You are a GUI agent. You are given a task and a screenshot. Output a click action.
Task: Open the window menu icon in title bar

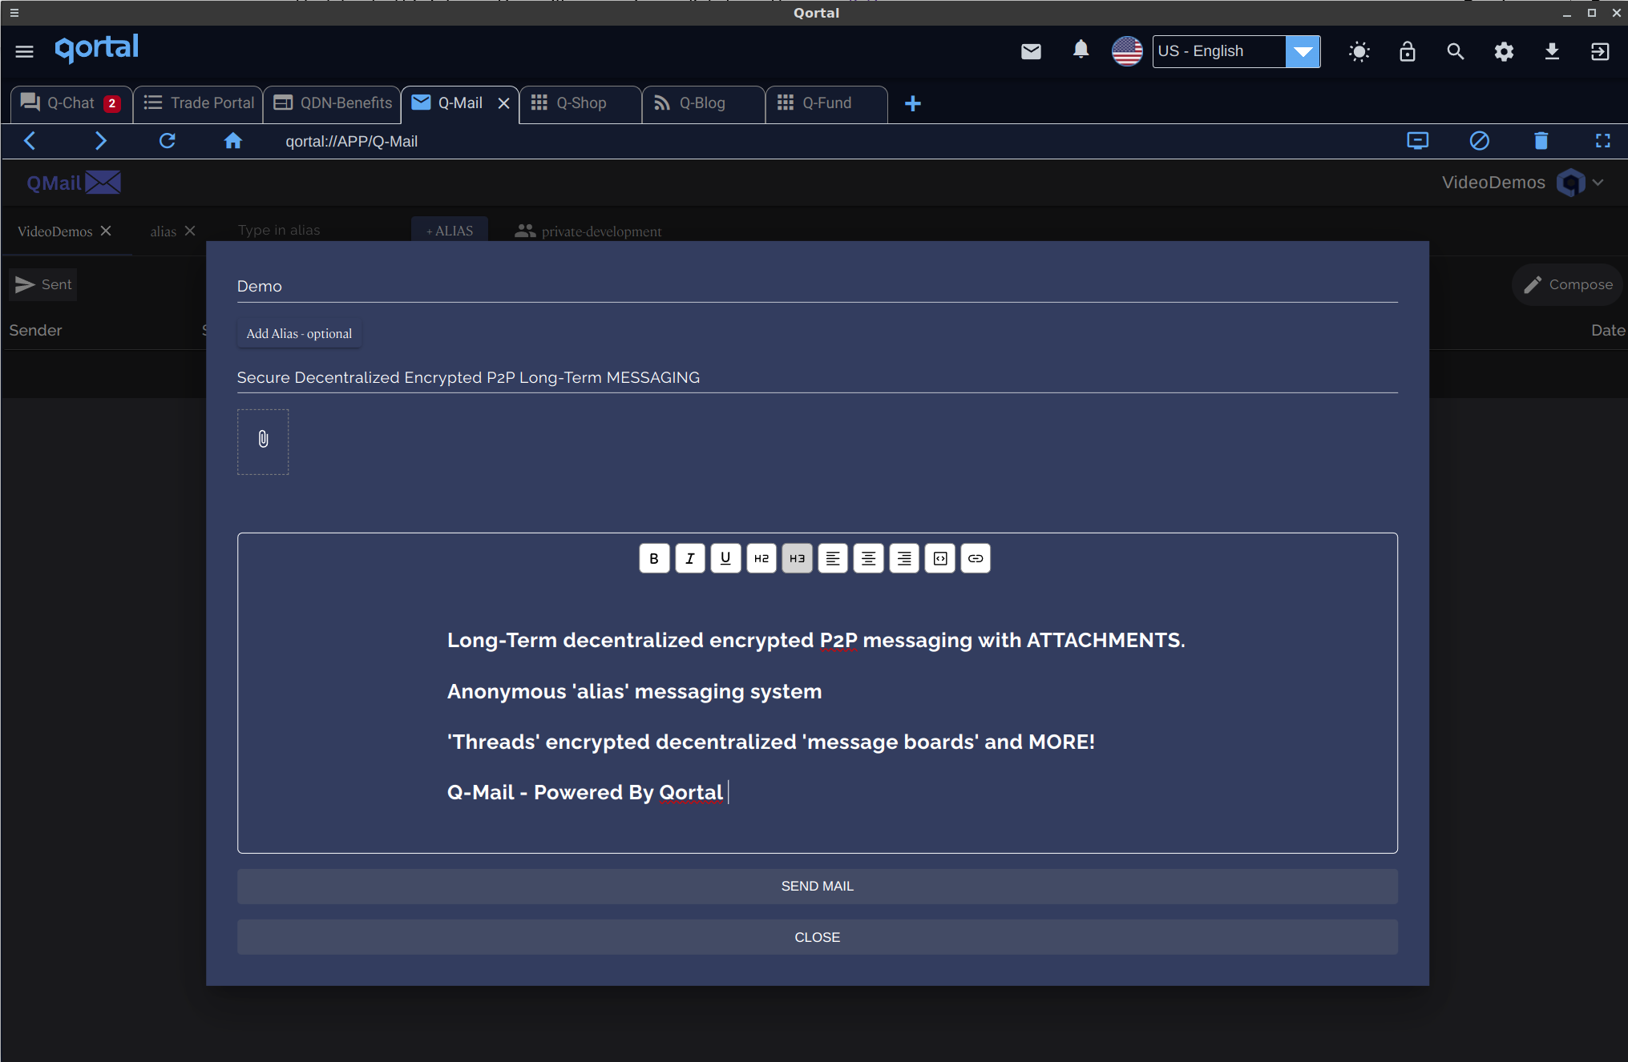pos(14,13)
